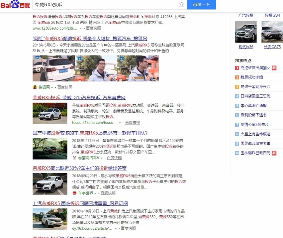The width and height of the screenshot is (283, 238).
Task: Click rank number 1 badge in 搜索热点
Action: [237, 68]
